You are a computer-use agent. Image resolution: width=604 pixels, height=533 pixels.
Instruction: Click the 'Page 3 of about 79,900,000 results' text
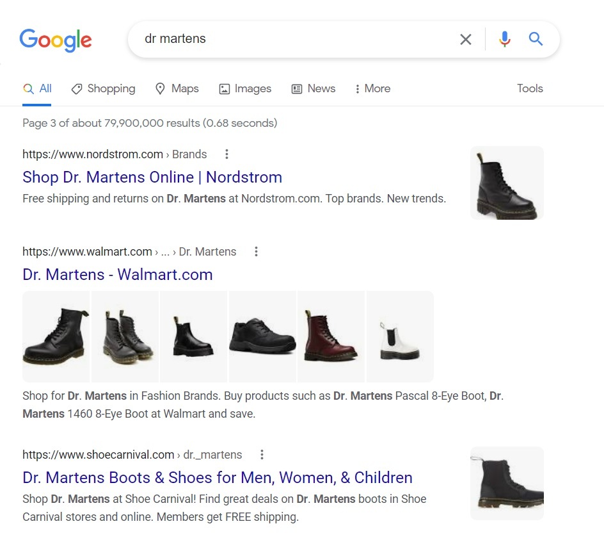pos(150,123)
